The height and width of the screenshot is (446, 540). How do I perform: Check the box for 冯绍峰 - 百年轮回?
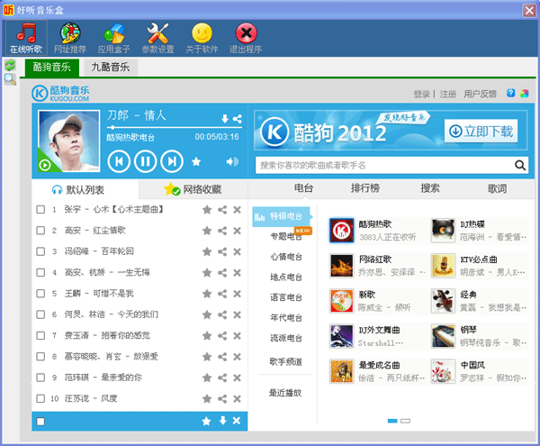40,251
